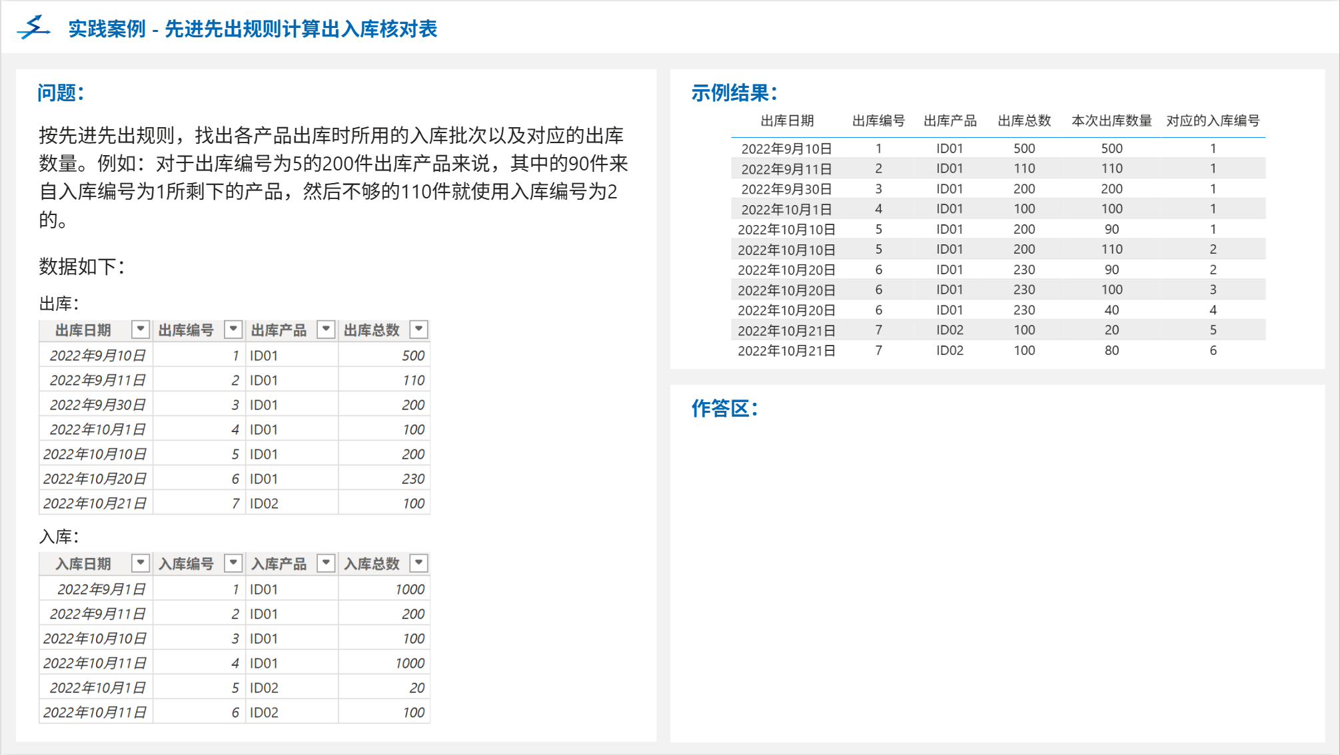This screenshot has width=1340, height=755.
Task: Click 出库日期 header in the result table
Action: coord(787,121)
